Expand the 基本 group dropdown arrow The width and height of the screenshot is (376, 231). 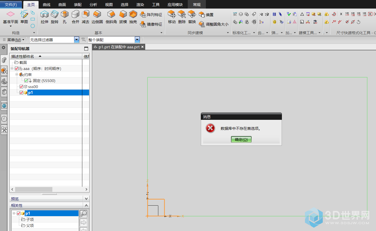(x=161, y=33)
